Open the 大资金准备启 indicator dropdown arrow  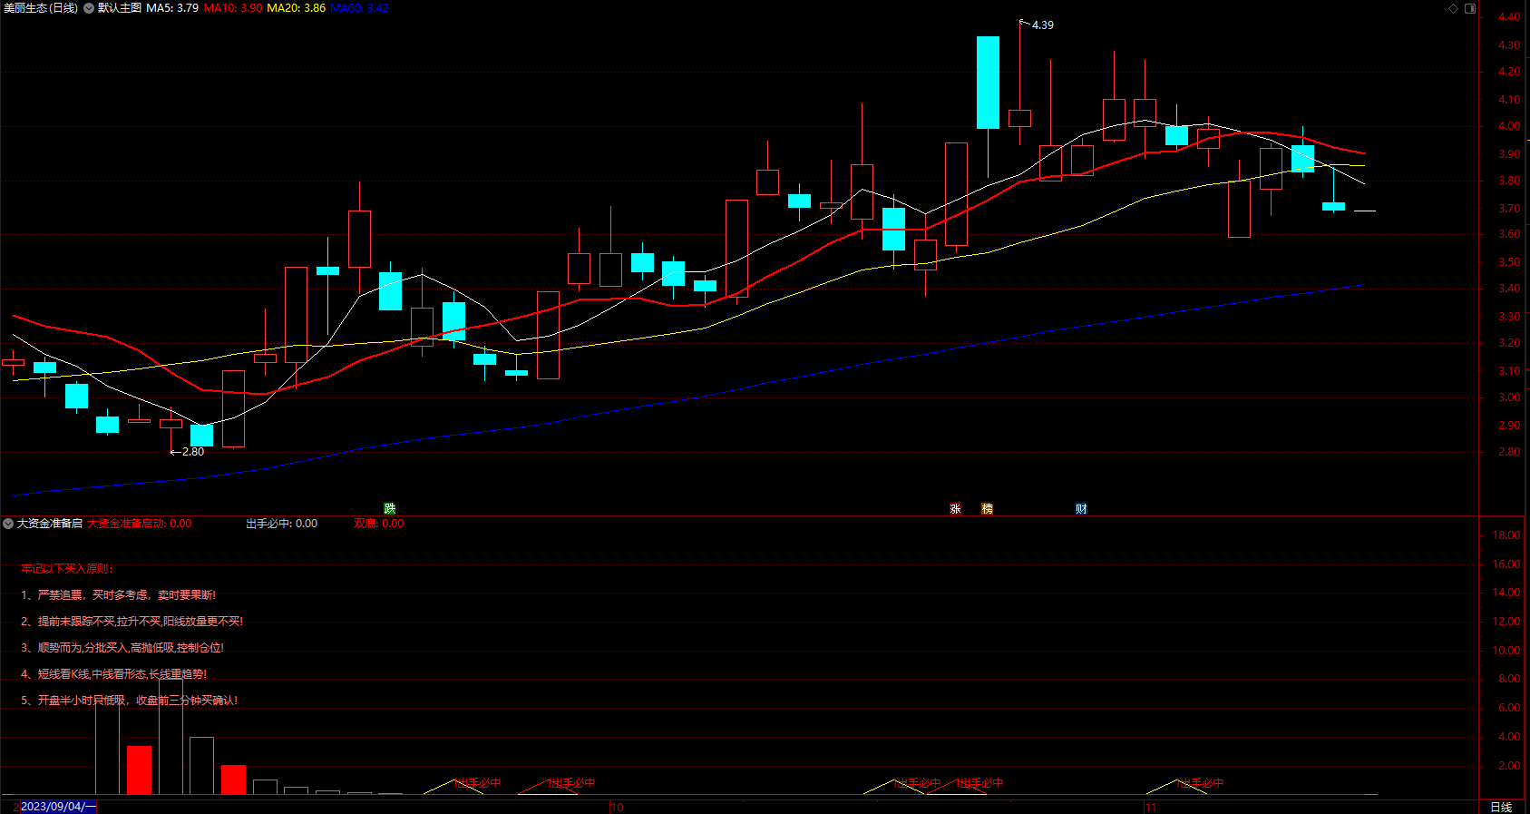8,524
